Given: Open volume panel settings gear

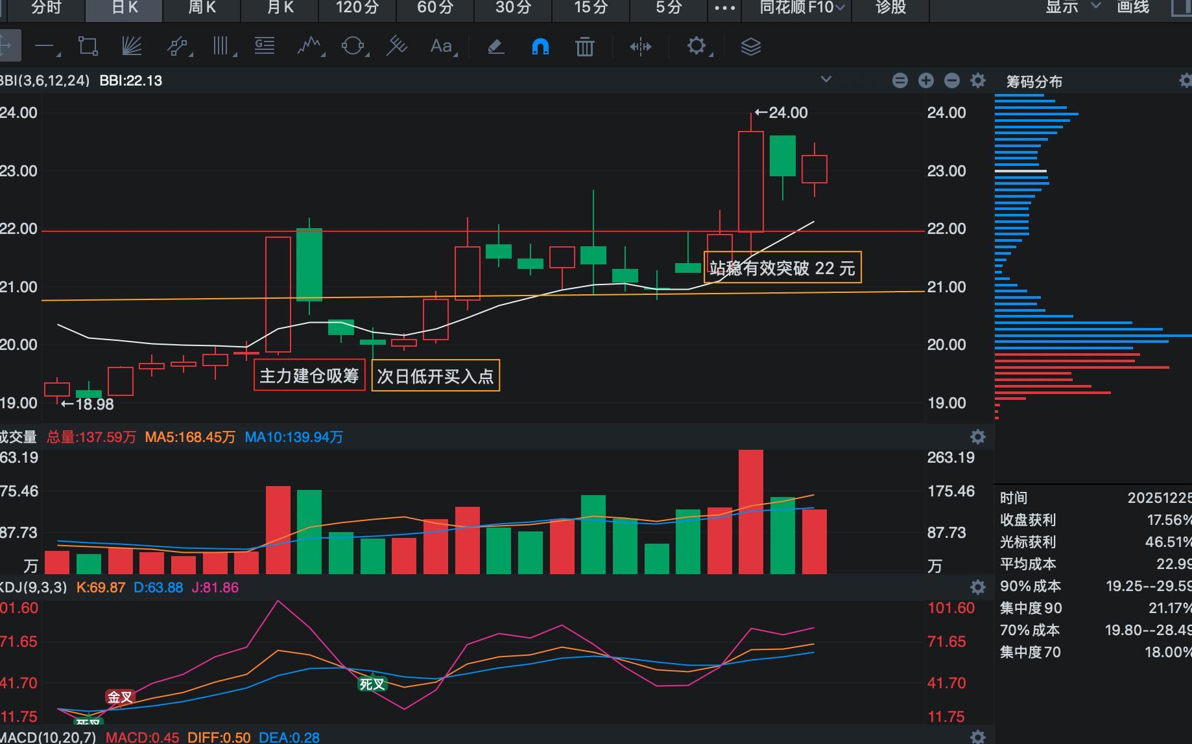Looking at the screenshot, I should click(978, 437).
